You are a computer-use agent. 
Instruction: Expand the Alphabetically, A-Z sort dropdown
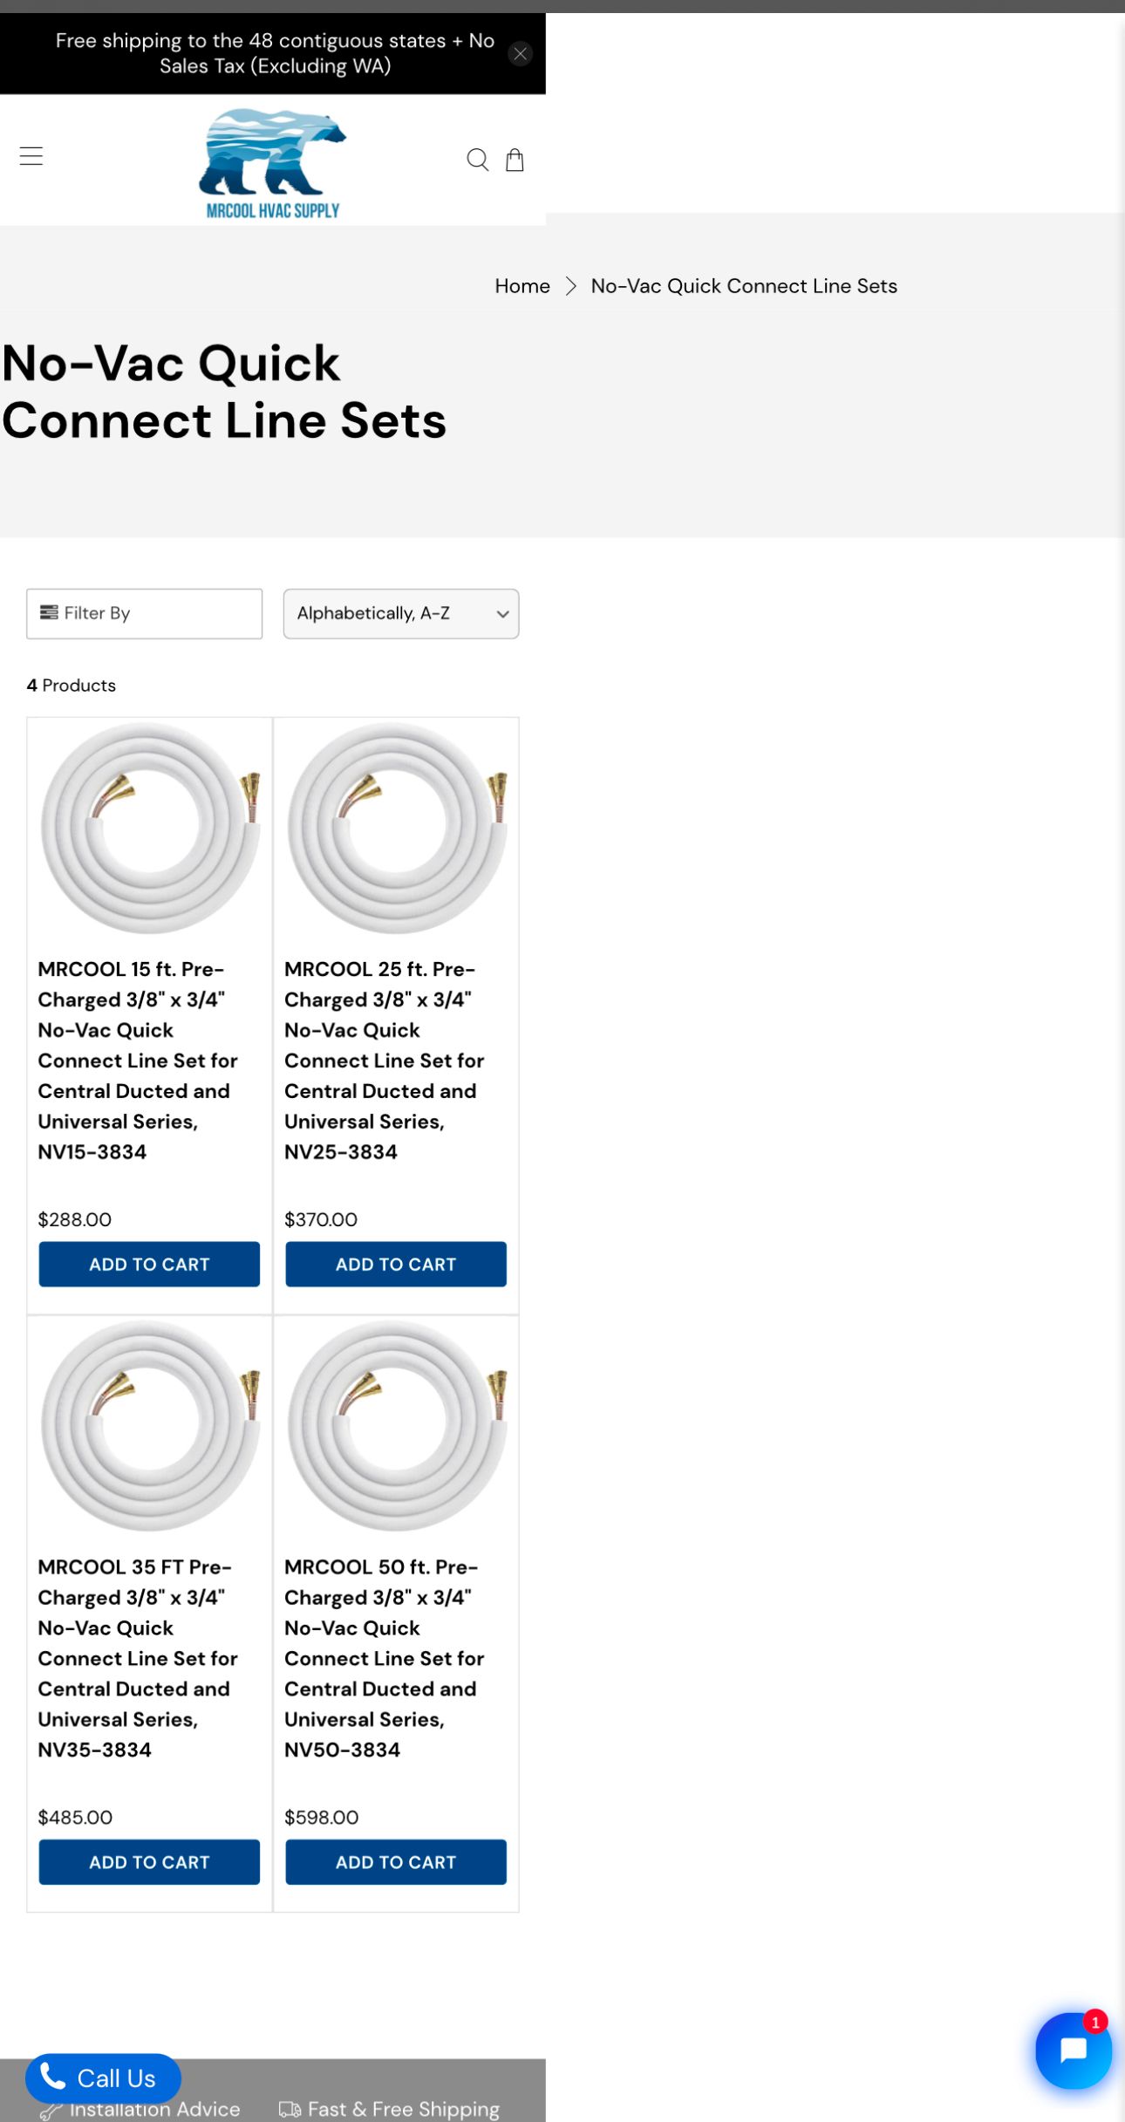click(400, 613)
